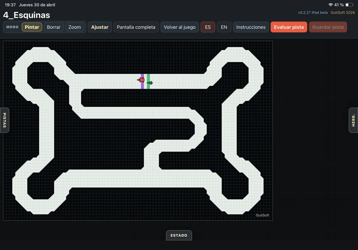
Task: Tap the date Jueves 30 de abril
Action: pos(37,5)
